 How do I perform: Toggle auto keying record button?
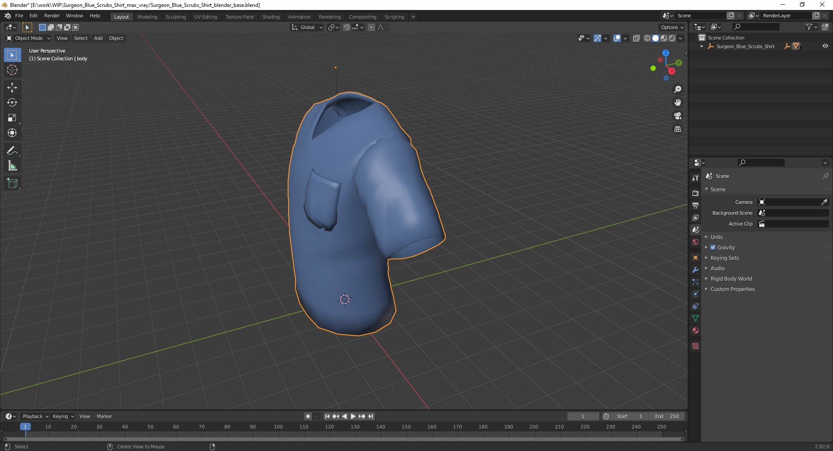tap(308, 416)
